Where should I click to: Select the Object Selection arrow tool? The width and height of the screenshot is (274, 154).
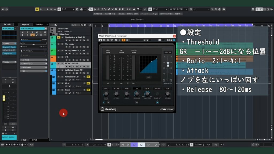tap(91, 9)
